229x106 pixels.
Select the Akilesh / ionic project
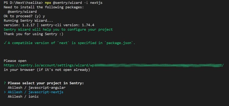tap(23, 96)
